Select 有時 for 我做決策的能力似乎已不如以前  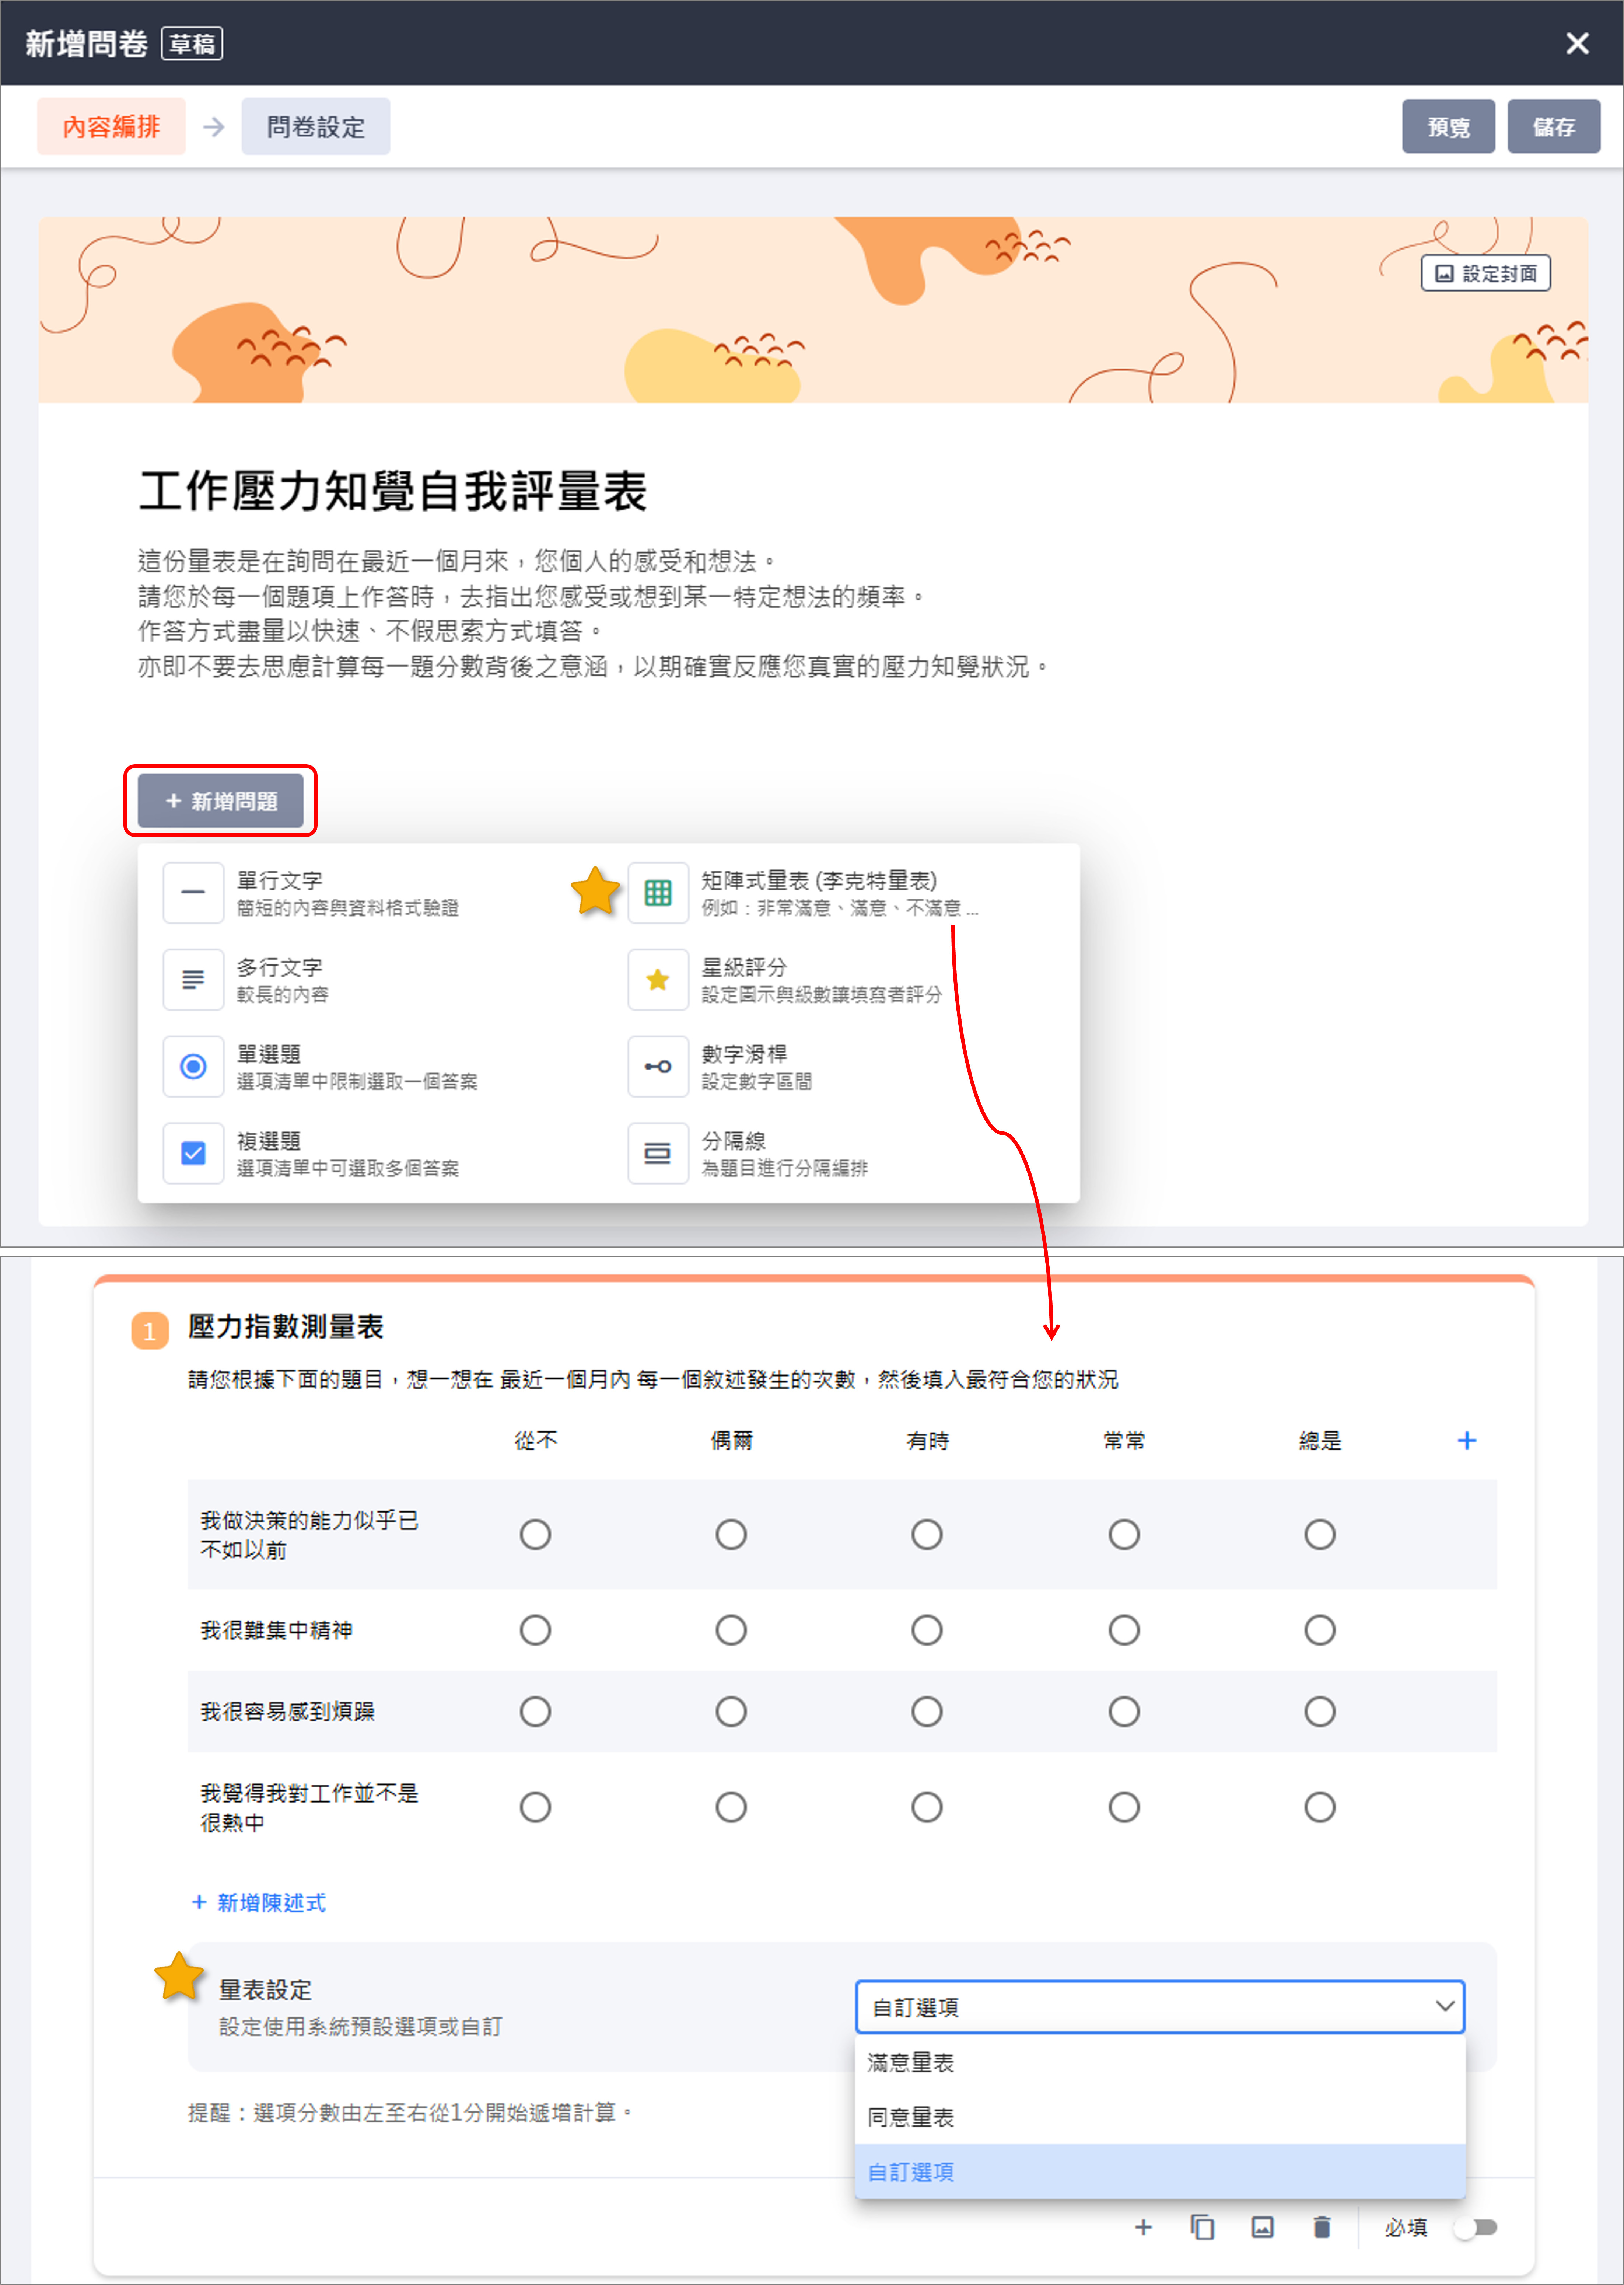coord(927,1535)
